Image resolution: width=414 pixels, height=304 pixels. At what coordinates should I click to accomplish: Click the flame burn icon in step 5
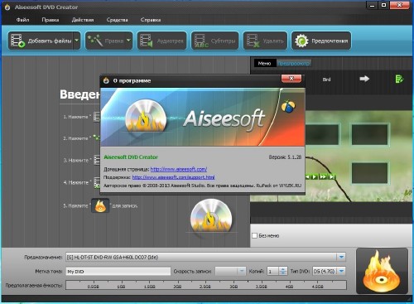coord(100,205)
